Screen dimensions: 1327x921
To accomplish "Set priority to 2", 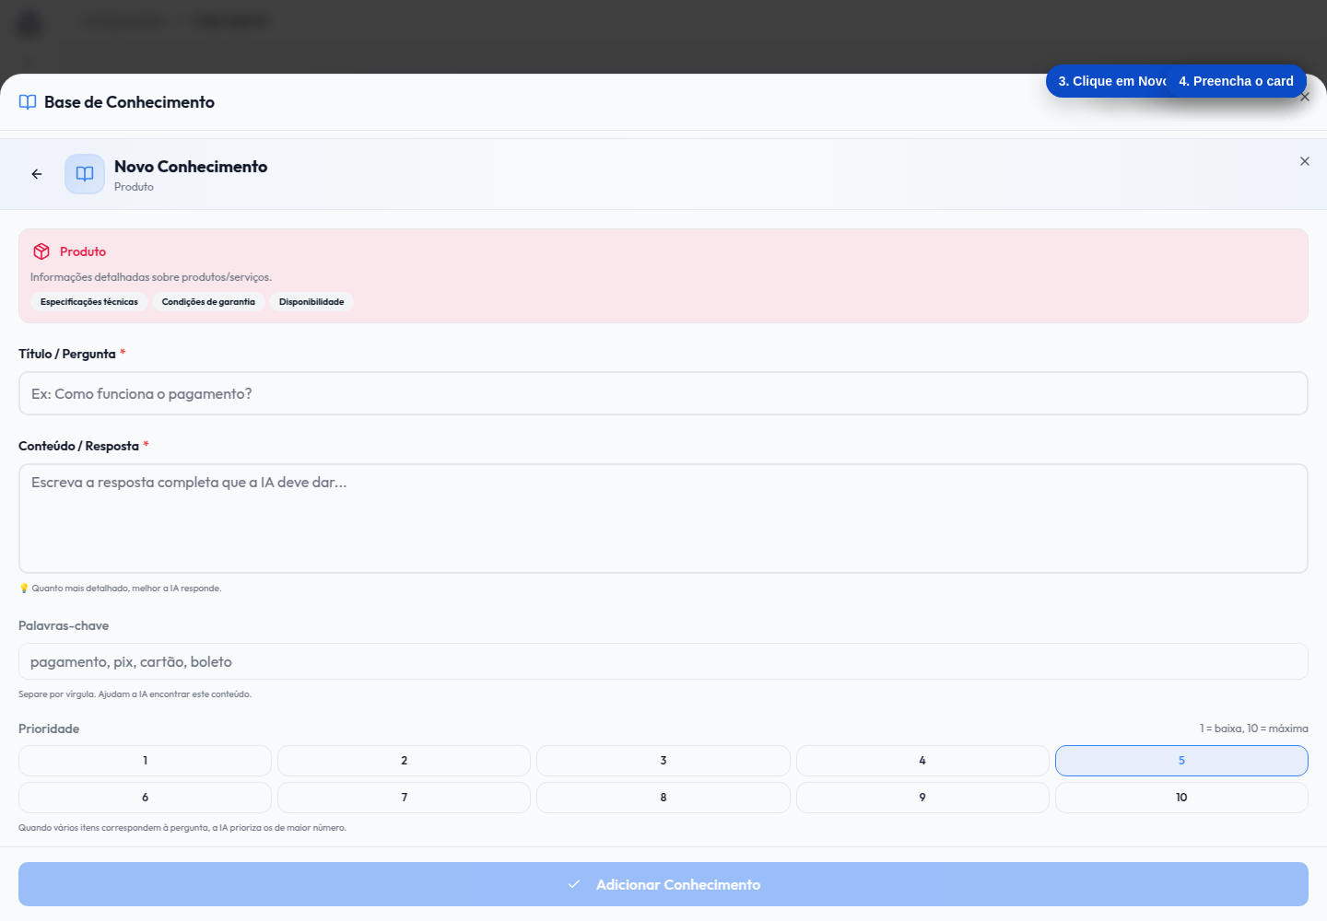I will (404, 761).
